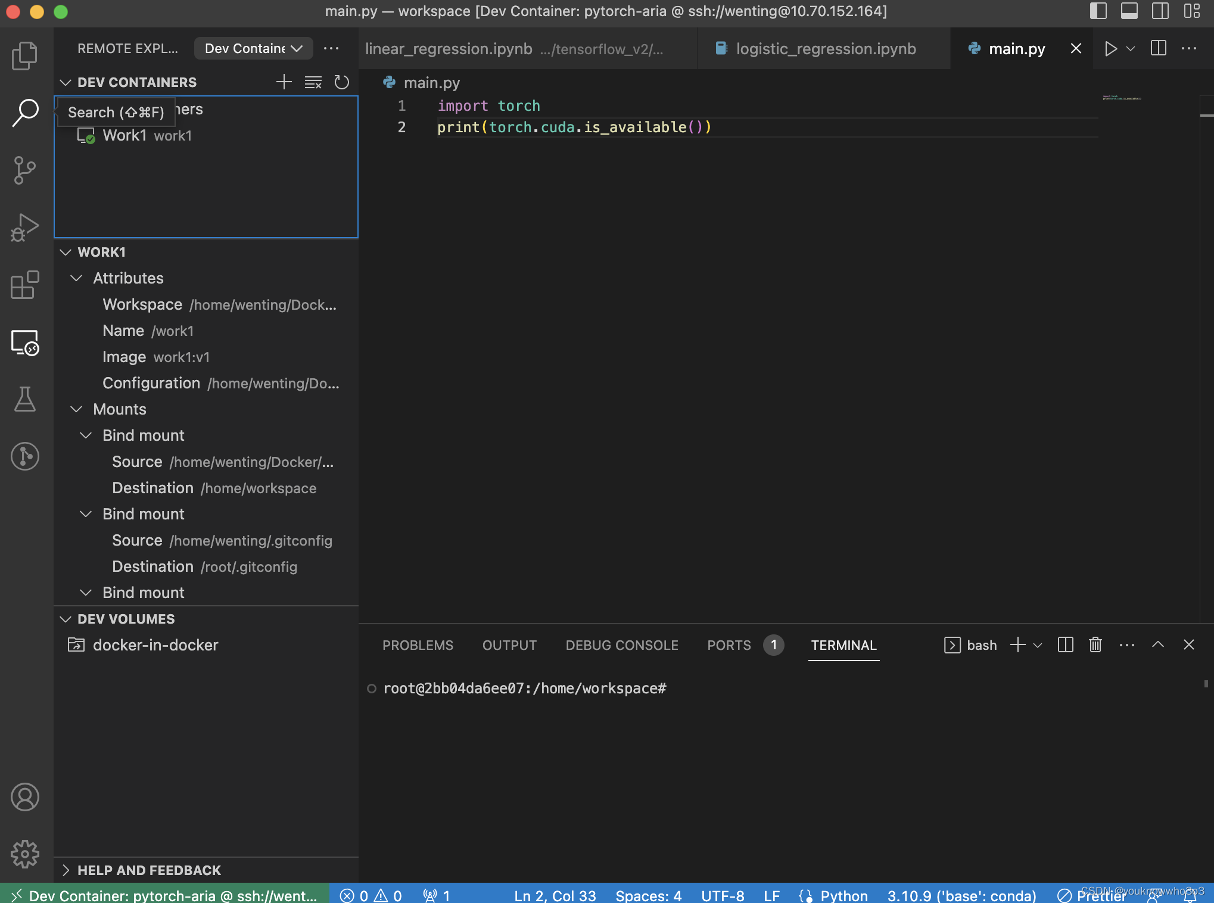Toggle bottom panel layout button
The height and width of the screenshot is (903, 1214).
(x=1129, y=11)
